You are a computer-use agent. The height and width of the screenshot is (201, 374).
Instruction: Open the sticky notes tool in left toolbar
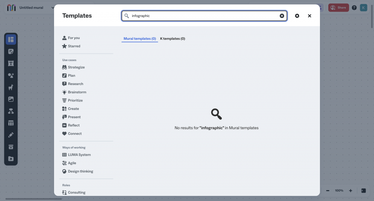pos(11,51)
